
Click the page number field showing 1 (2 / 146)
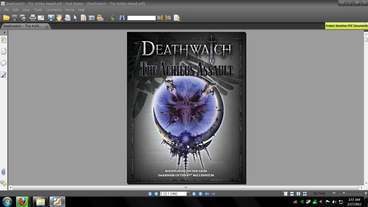pyautogui.click(x=173, y=194)
